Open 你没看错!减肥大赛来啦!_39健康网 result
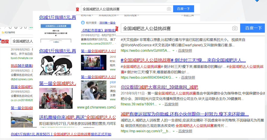Viewport: 267px width, 140px height. click(x=159, y=87)
